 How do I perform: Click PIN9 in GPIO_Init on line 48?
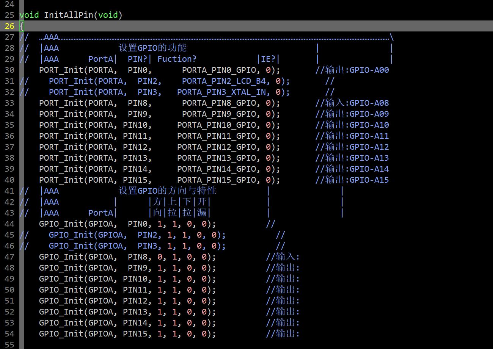click(138, 268)
